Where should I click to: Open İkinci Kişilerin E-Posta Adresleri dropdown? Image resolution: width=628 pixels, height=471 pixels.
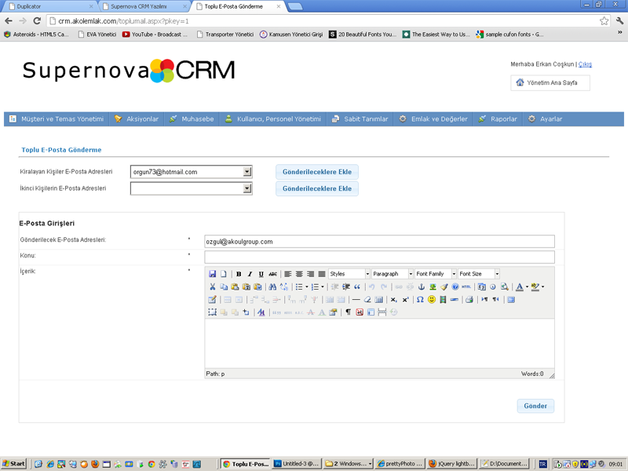(191, 188)
